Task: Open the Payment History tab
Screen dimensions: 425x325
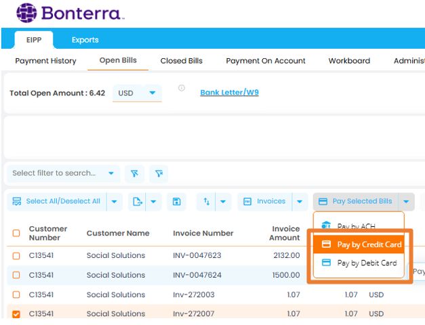Action: point(45,61)
